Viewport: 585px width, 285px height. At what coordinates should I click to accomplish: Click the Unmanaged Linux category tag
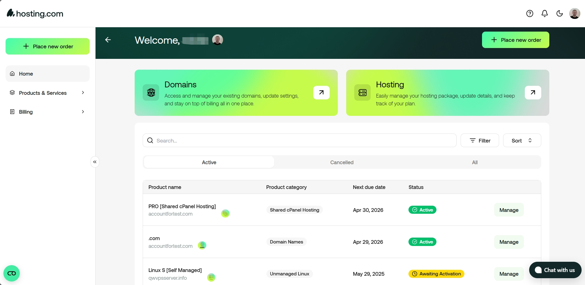pos(289,274)
